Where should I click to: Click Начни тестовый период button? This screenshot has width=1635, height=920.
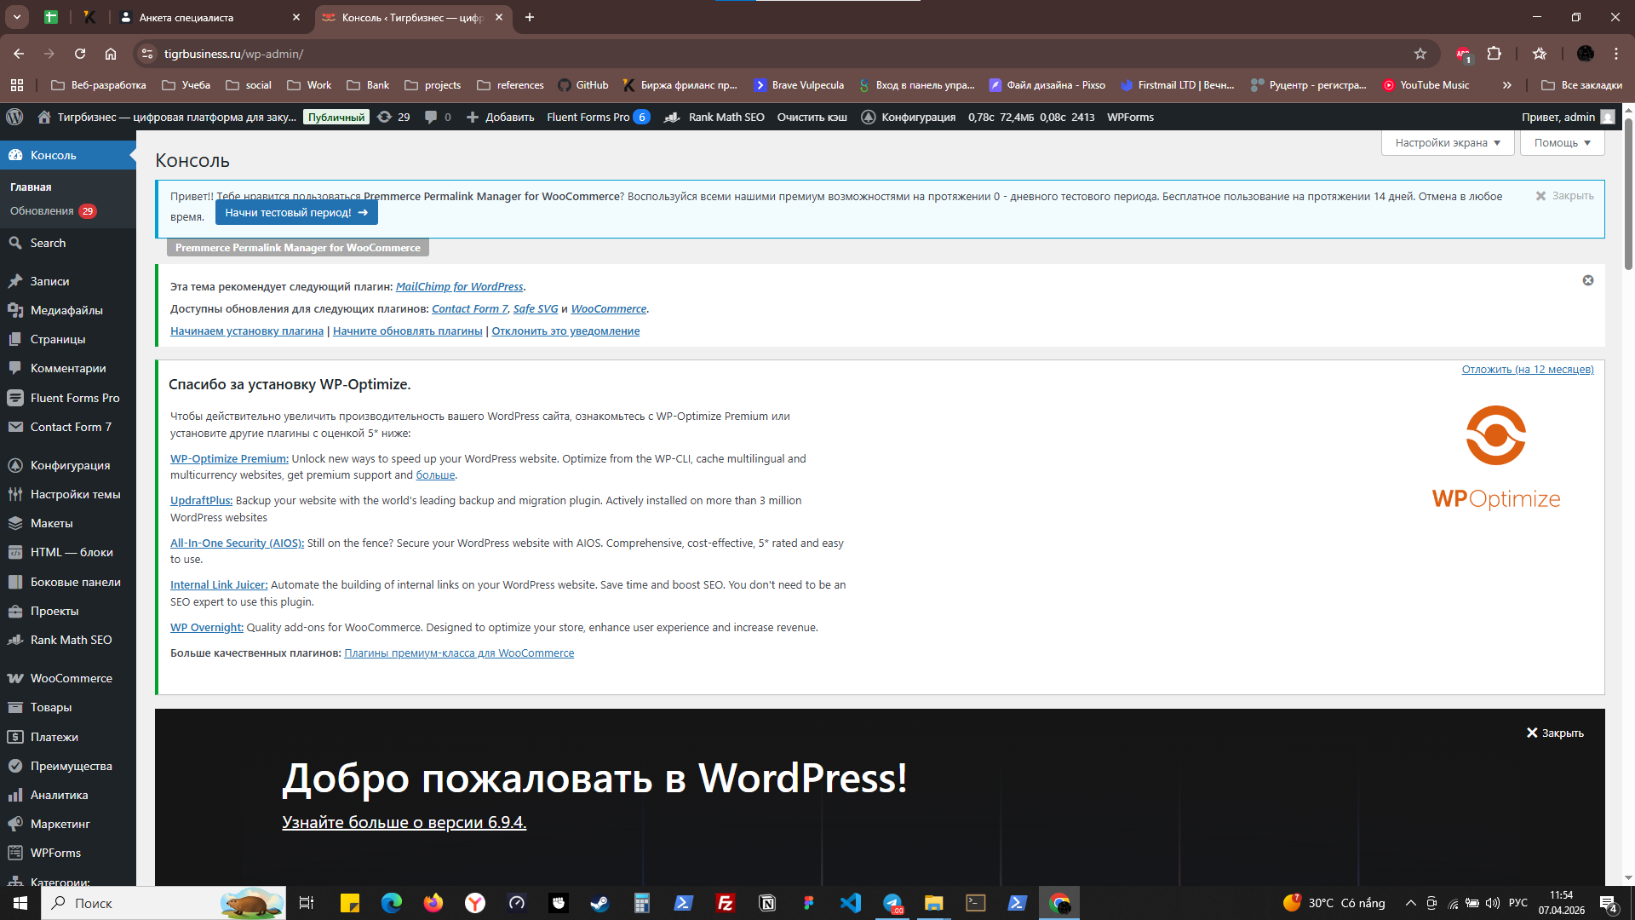point(296,213)
